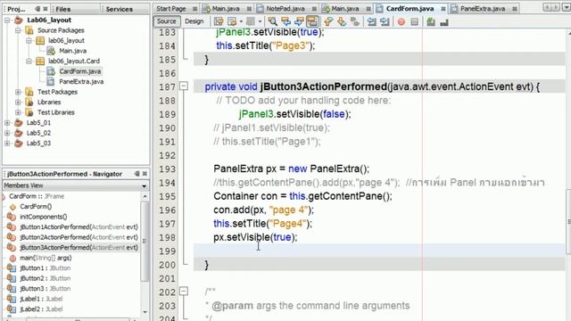Viewport: 571px width, 321px height.
Task: Expand the Lab5_03 project
Action: pos(7,143)
